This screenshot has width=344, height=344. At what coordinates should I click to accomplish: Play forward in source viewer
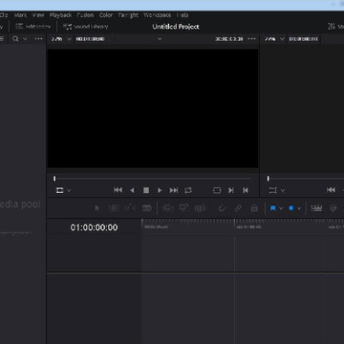tap(160, 190)
